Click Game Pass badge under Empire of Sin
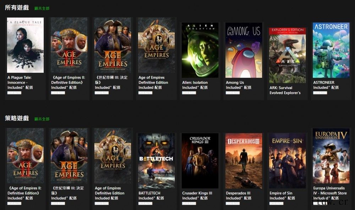 pyautogui.click(x=277, y=203)
